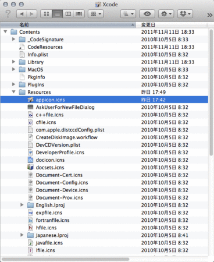Expand the Japanese.lproj folder
The width and height of the screenshot is (214, 262).
(22, 235)
